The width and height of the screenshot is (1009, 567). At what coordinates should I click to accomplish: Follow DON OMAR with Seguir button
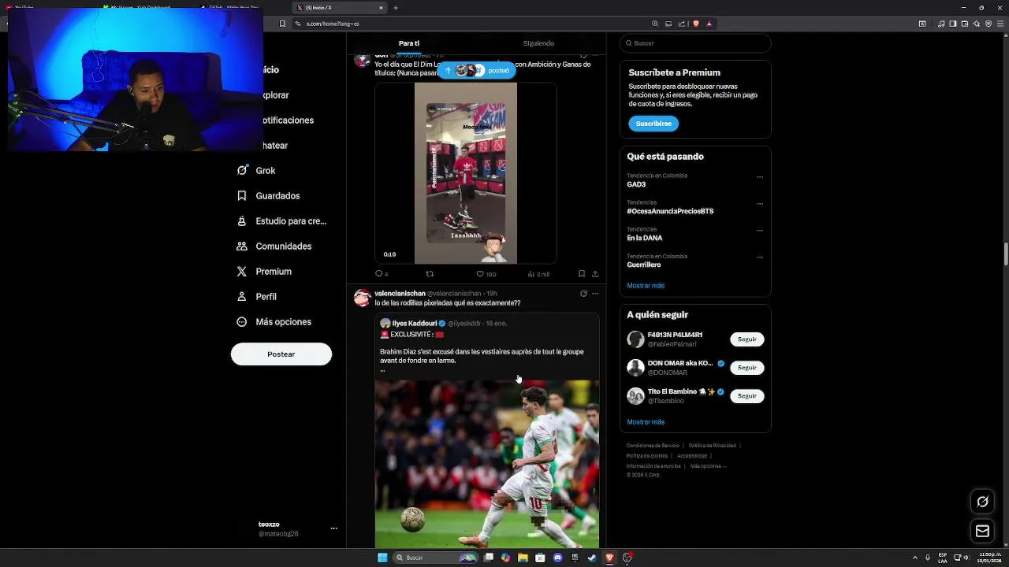click(747, 368)
